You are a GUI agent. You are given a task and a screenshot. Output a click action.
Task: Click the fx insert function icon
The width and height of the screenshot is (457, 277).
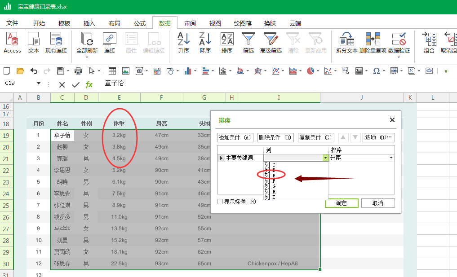89,84
